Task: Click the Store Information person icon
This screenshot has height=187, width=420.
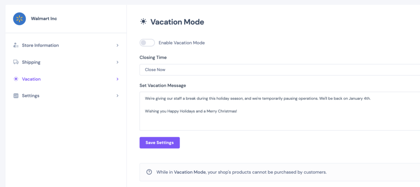Action: [x=16, y=45]
